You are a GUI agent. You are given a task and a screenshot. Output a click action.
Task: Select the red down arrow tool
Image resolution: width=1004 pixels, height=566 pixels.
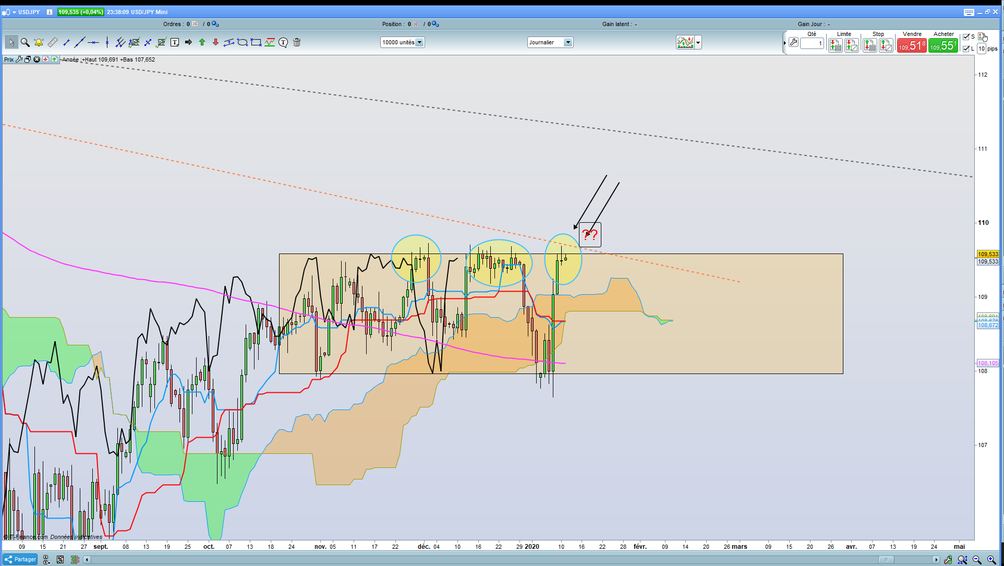click(215, 42)
